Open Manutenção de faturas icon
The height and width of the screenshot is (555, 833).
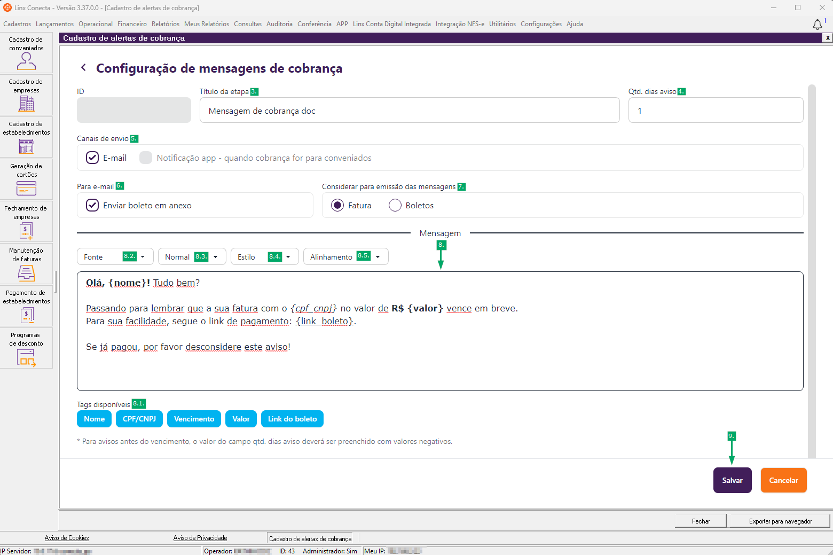click(x=26, y=273)
